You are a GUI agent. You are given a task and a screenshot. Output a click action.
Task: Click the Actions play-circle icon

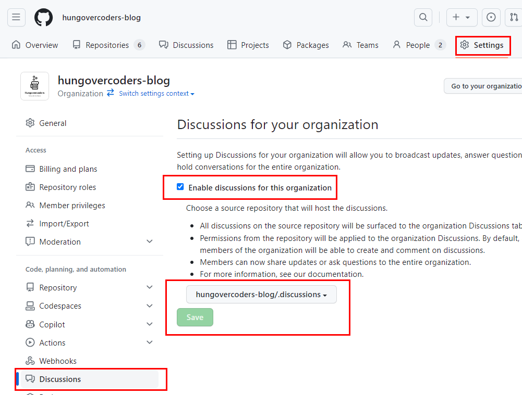[x=30, y=342]
